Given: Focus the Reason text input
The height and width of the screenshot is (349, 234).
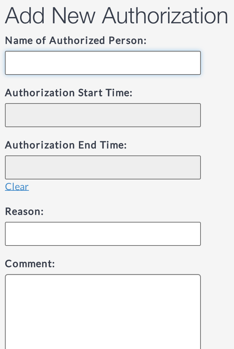Looking at the screenshot, I should tap(103, 234).
